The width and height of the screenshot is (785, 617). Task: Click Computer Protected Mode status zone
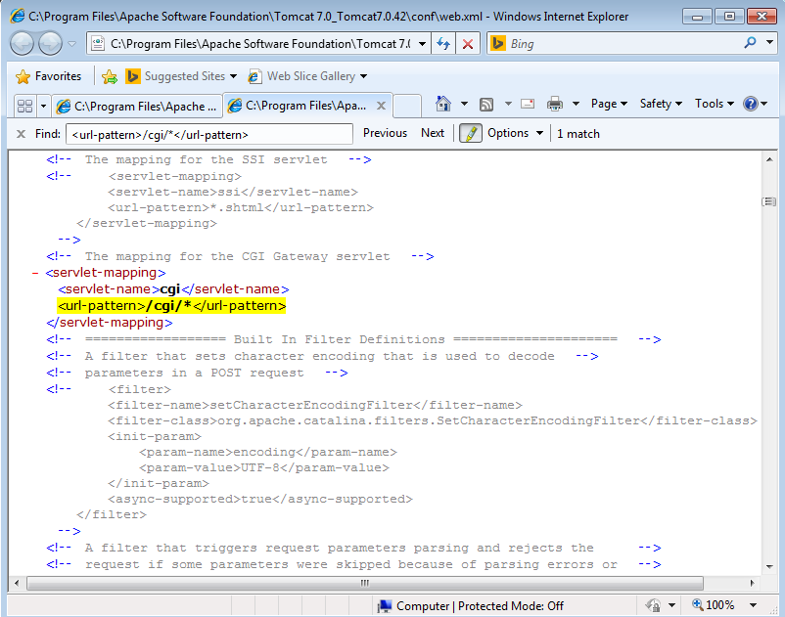(471, 606)
